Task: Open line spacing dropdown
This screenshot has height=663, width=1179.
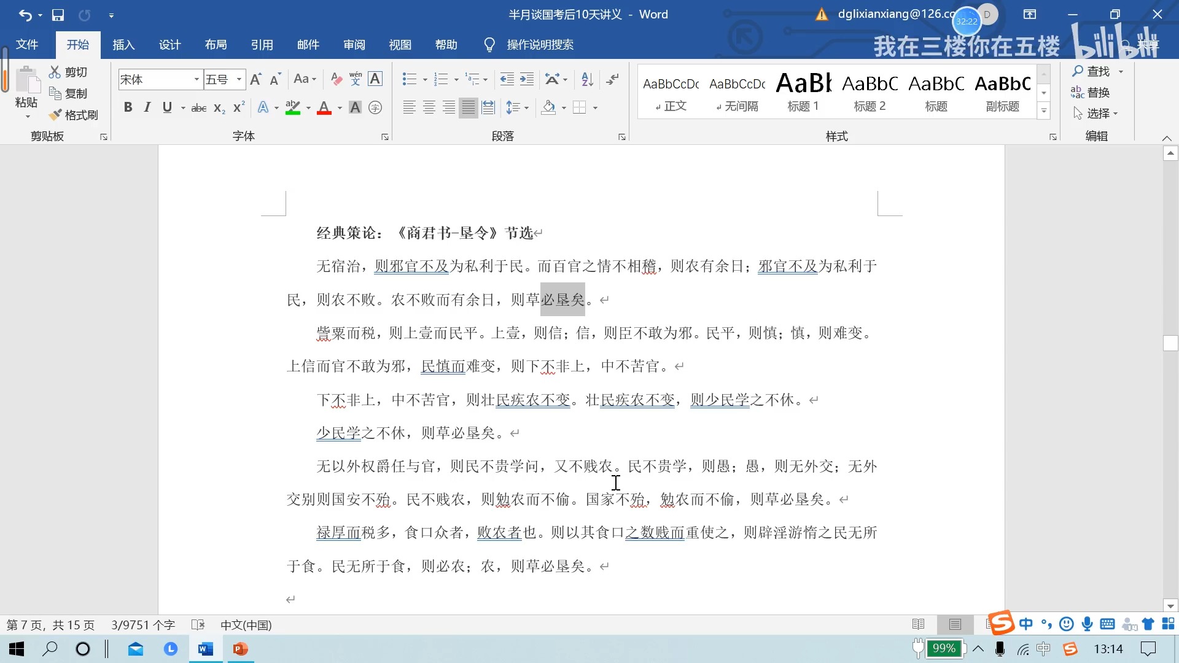Action: [x=517, y=108]
